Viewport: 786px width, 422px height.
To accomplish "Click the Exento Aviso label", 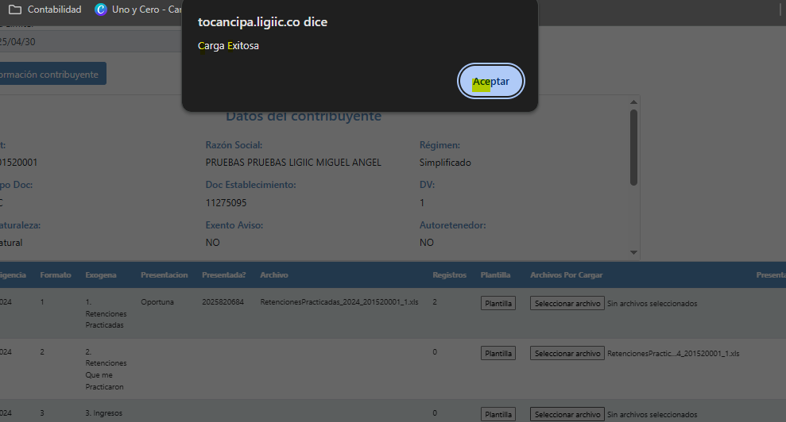I will click(x=234, y=225).
